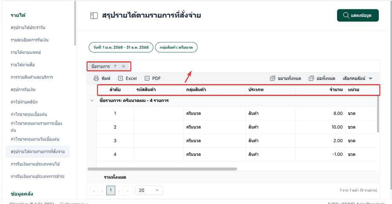Click the แสดงข้อมูล search button
The width and height of the screenshot is (392, 204).
[357, 15]
